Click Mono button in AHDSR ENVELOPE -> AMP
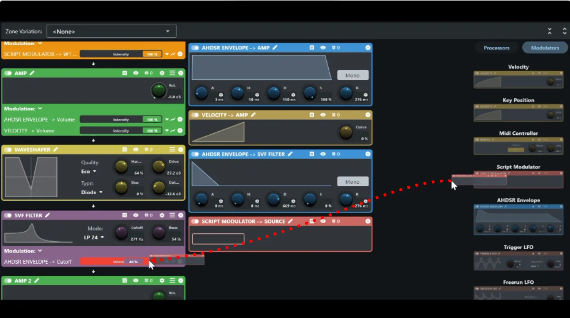The image size is (570, 318). (x=353, y=75)
